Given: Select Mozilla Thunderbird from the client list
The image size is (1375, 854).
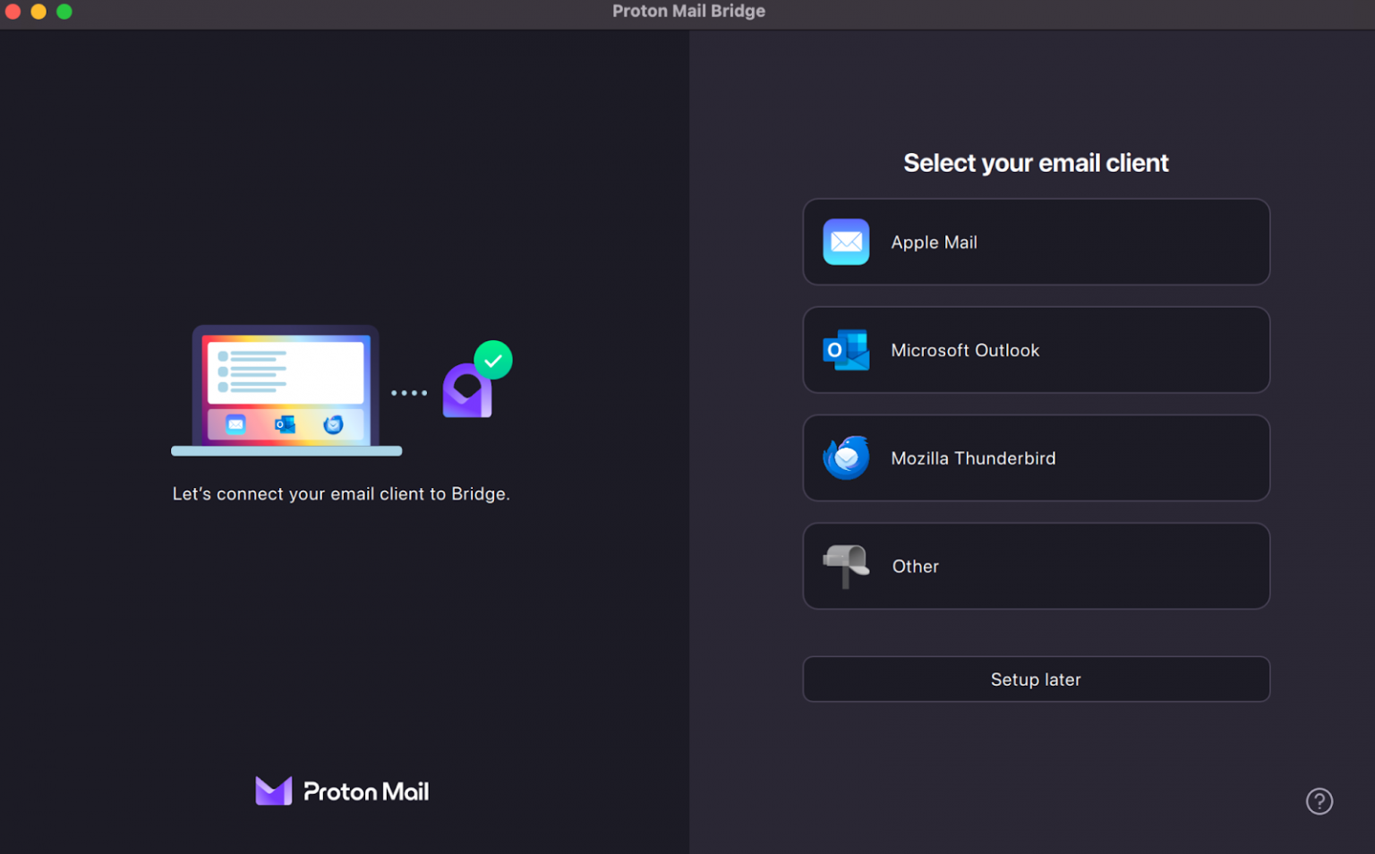Looking at the screenshot, I should click(x=1036, y=457).
